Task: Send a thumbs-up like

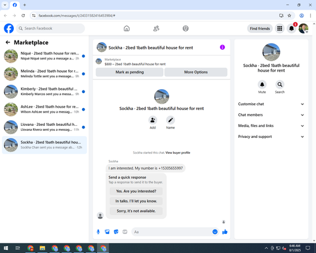Action: coord(225,232)
